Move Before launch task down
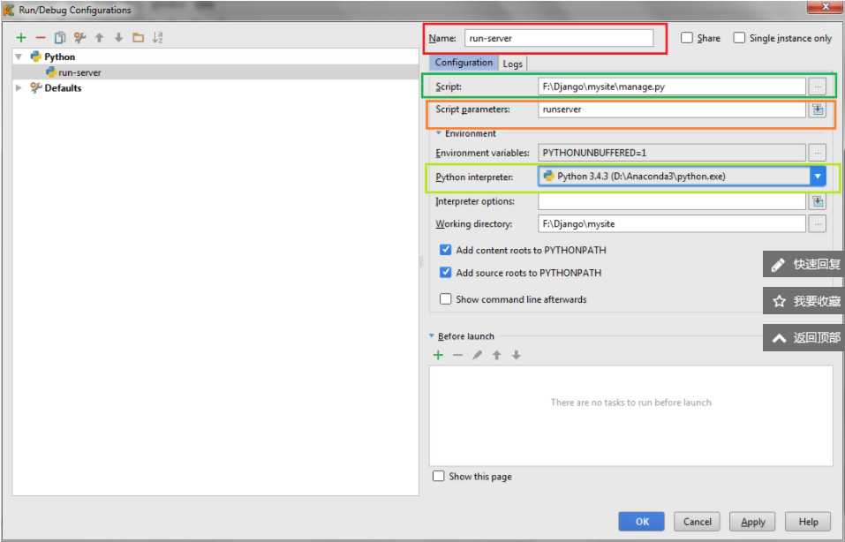This screenshot has width=845, height=542. (x=516, y=355)
